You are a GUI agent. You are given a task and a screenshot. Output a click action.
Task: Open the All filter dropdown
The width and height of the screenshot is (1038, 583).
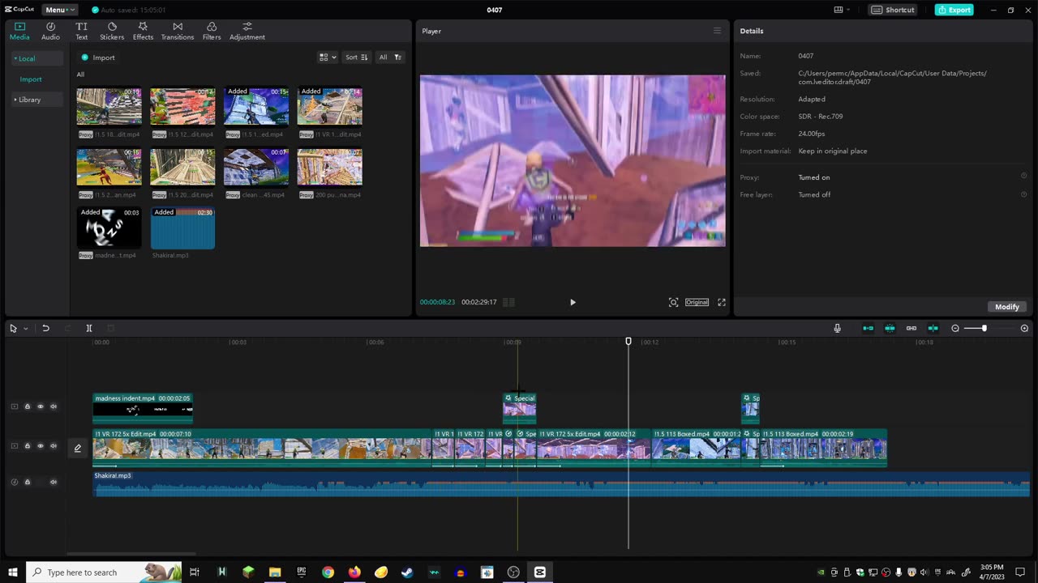390,57
